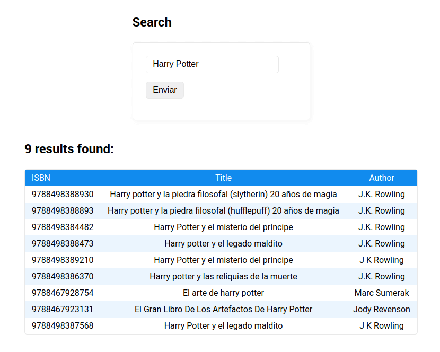Click author J.K. Rowling in row 9788498388930
Screen dimensions: 440x352
coord(382,194)
